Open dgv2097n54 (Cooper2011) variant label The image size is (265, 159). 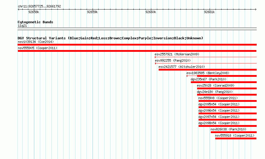(x=219, y=117)
